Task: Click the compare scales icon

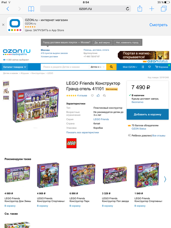Action: [x=104, y=95]
